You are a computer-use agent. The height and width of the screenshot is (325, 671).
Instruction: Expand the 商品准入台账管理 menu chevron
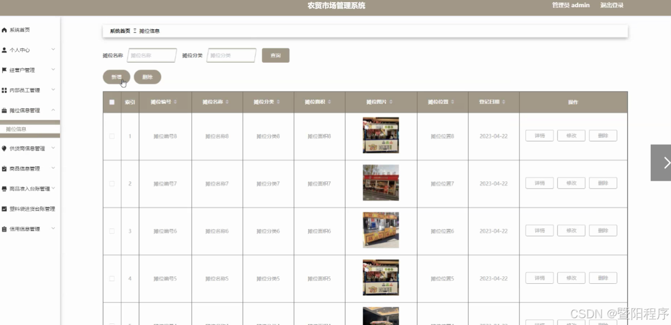53,188
